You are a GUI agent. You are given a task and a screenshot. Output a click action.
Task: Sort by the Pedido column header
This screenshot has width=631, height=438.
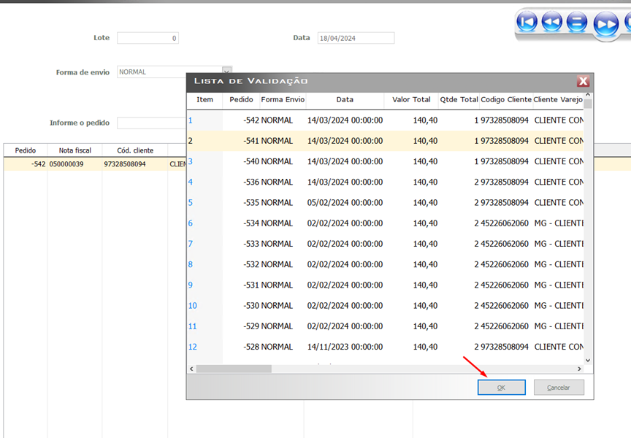(241, 100)
